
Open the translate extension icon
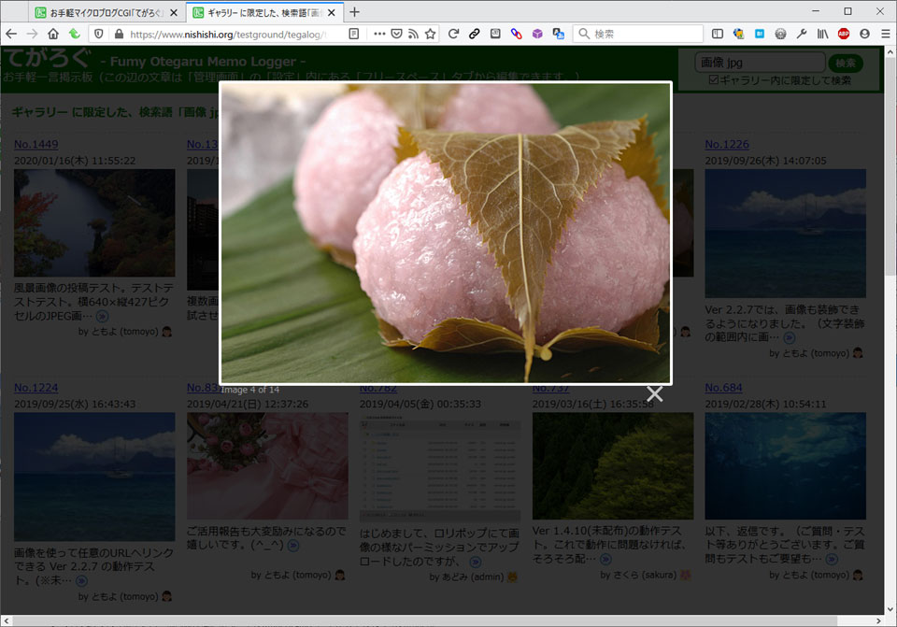[x=559, y=34]
